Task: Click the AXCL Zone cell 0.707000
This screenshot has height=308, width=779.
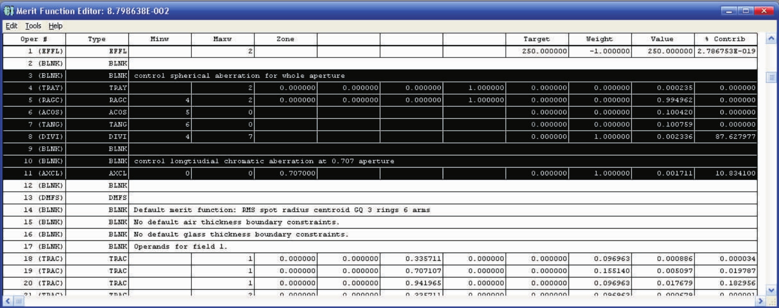Action: [286, 173]
